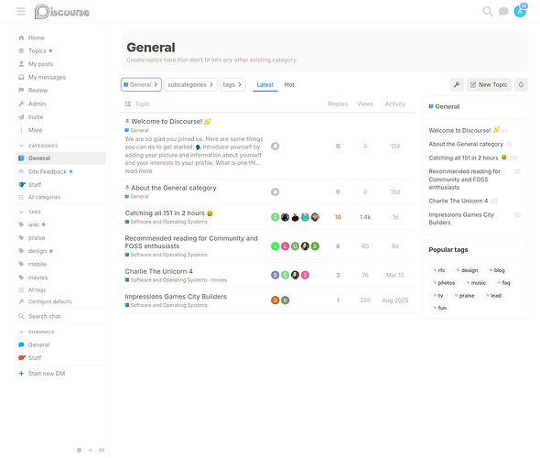Open Charlie The Unicorn 4 topic

158,271
